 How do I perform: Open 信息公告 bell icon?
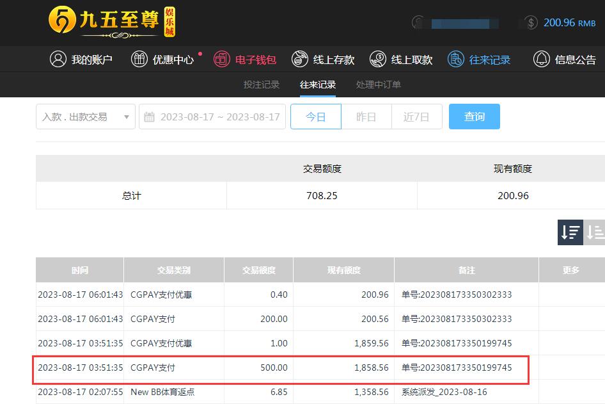pyautogui.click(x=541, y=60)
